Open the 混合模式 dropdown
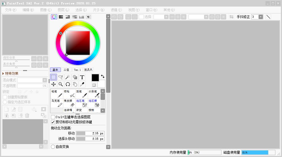The image size is (282, 157). (x=45, y=80)
